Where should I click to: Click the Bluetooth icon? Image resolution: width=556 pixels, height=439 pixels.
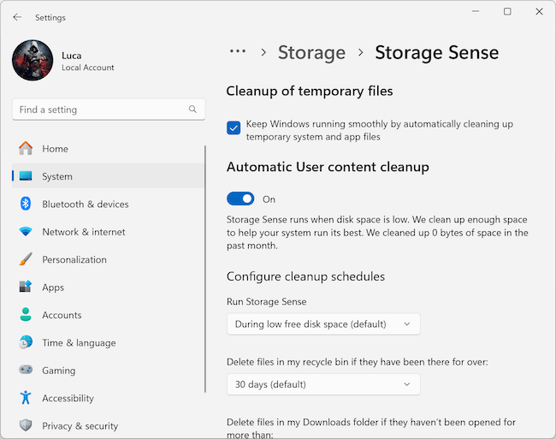[x=26, y=204]
